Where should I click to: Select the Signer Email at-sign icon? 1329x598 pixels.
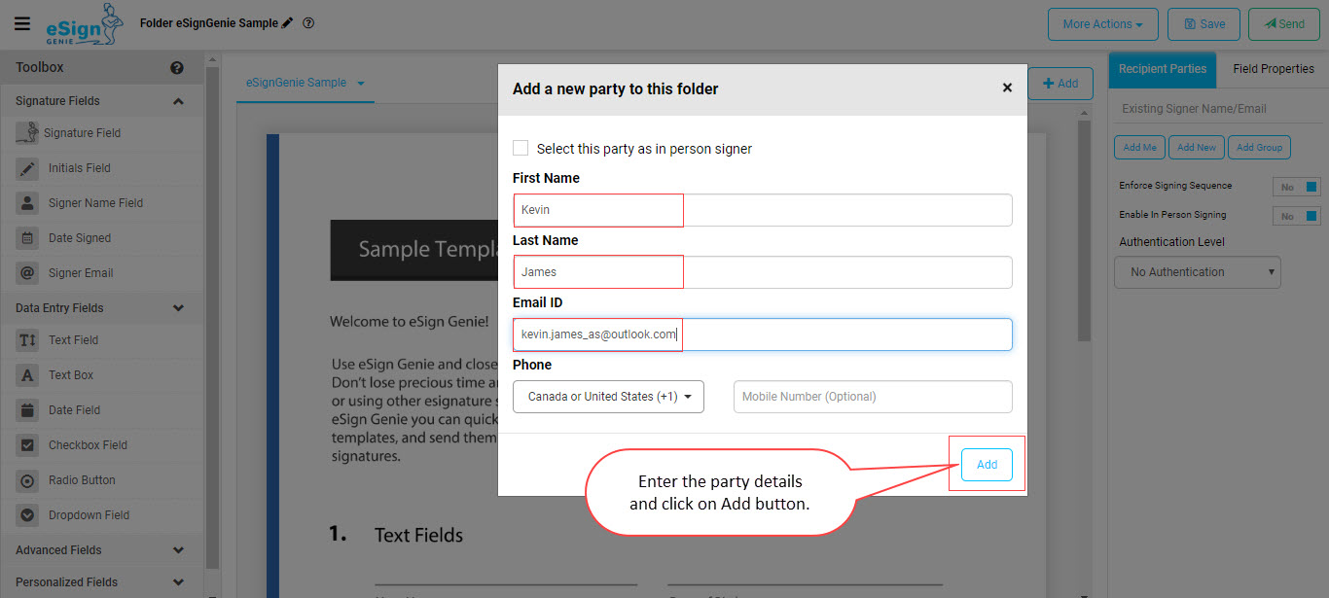pos(28,273)
